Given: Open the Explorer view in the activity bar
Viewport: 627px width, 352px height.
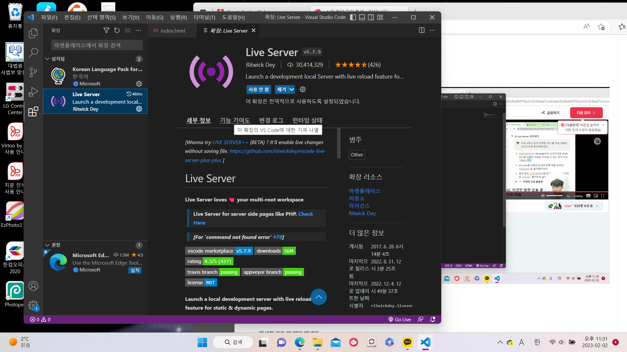Looking at the screenshot, I should [x=33, y=33].
